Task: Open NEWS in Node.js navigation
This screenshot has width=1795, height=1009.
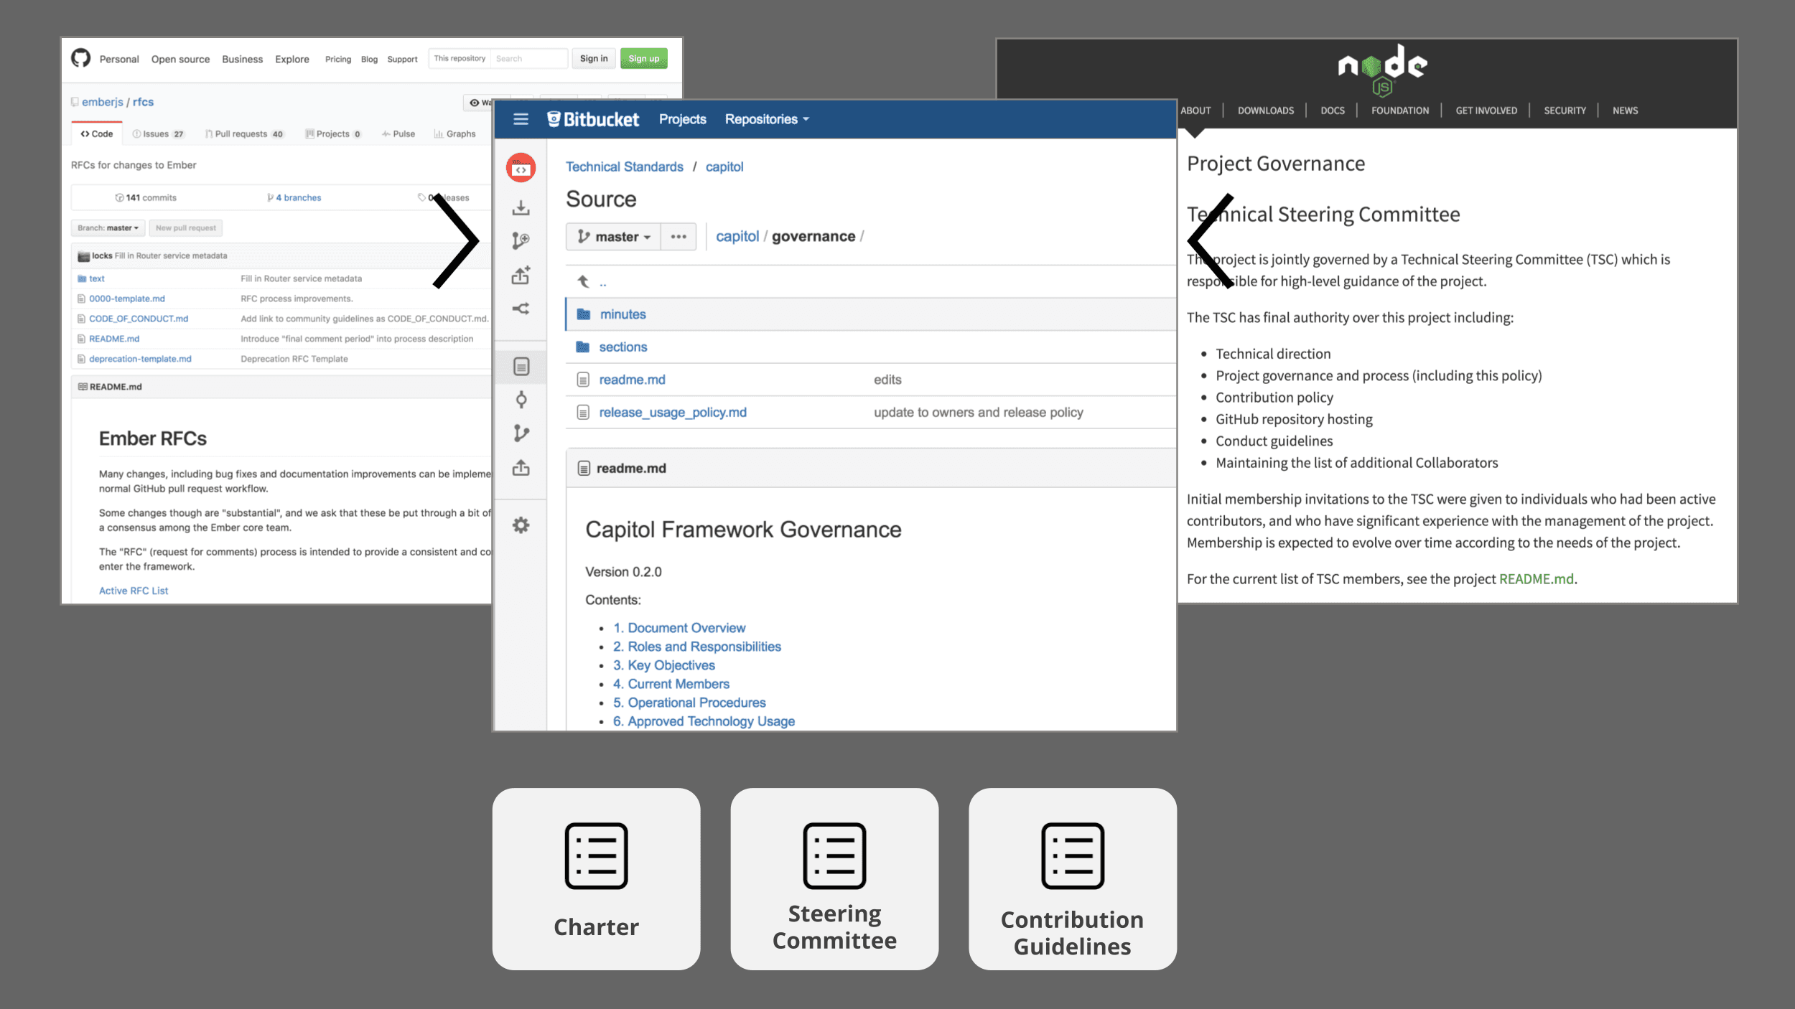Action: coord(1625,111)
